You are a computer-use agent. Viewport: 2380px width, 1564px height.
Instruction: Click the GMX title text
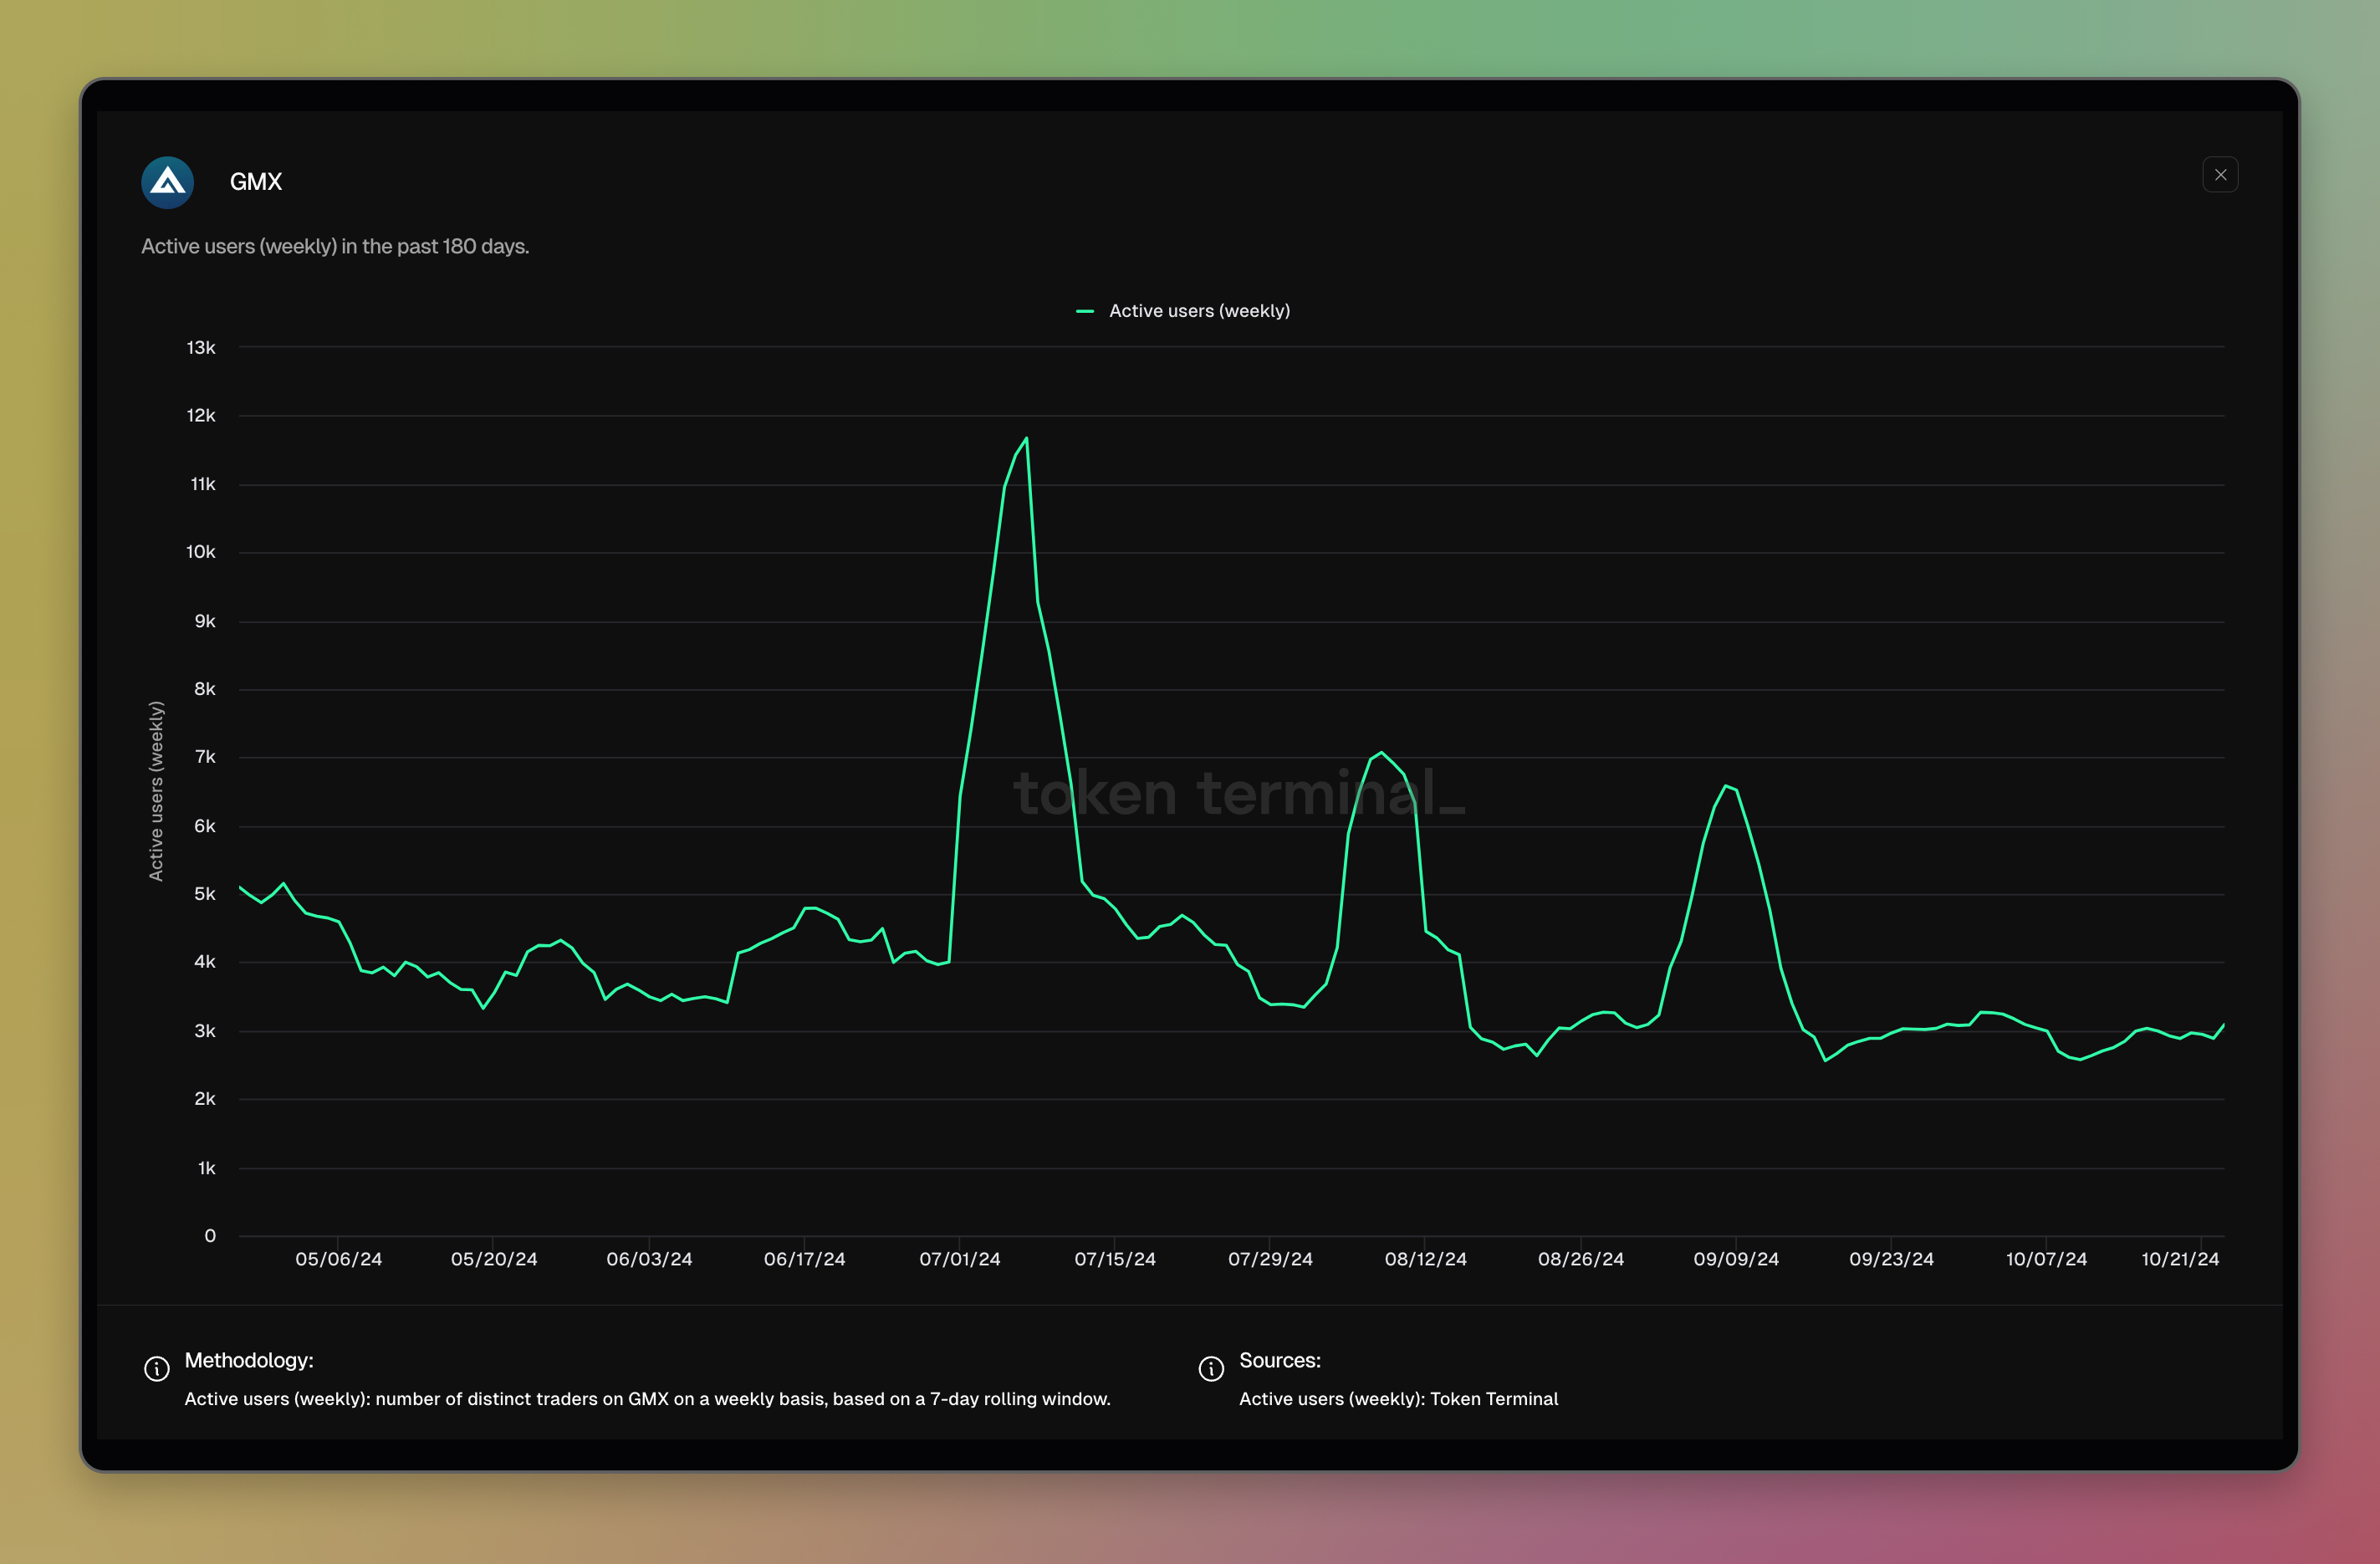256,182
